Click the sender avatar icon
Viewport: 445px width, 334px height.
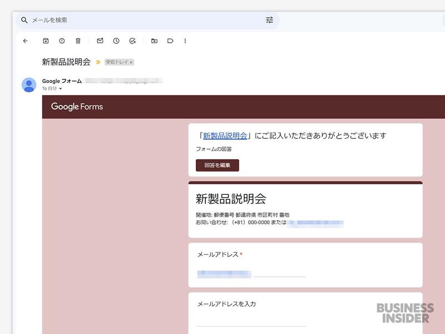29,85
